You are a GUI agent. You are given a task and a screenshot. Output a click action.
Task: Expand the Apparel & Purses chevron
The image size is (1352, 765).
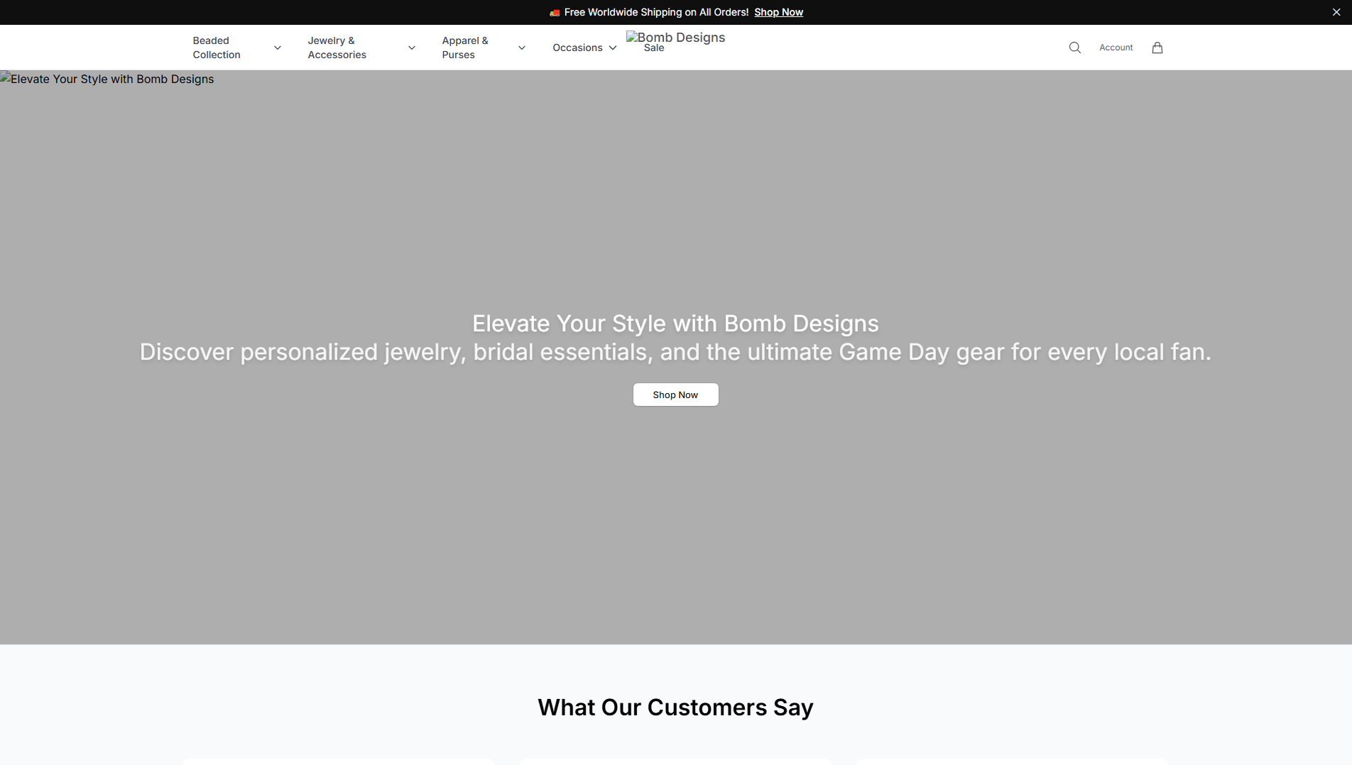coord(521,48)
